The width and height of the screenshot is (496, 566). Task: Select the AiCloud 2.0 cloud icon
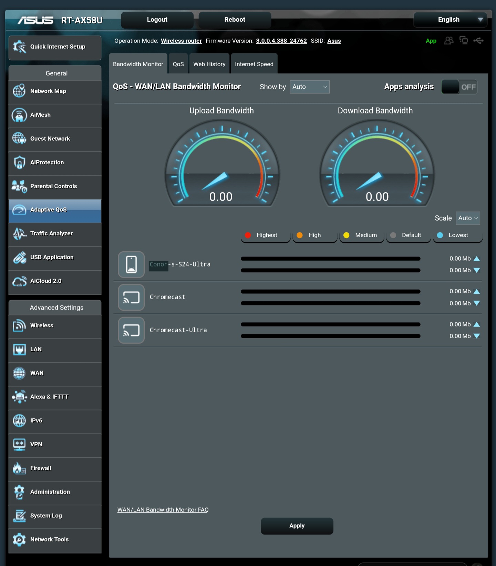(19, 281)
